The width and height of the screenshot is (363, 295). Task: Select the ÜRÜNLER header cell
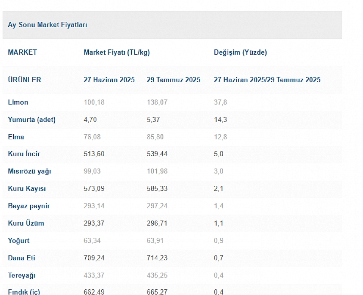[x=25, y=80]
